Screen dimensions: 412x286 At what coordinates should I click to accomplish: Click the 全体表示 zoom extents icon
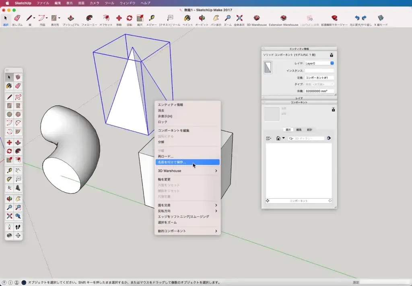pos(239,18)
